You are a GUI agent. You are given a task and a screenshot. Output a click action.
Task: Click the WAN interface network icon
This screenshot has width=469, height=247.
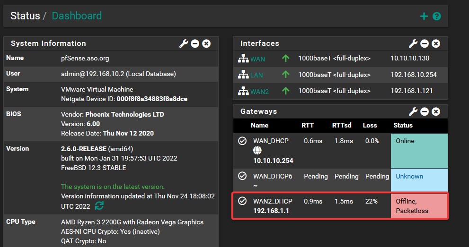tap(243, 59)
